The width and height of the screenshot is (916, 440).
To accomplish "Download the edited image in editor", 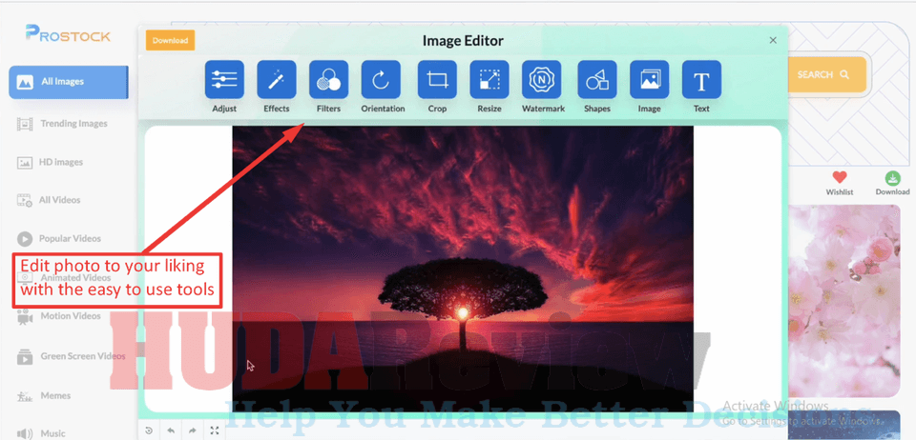I will 170,40.
